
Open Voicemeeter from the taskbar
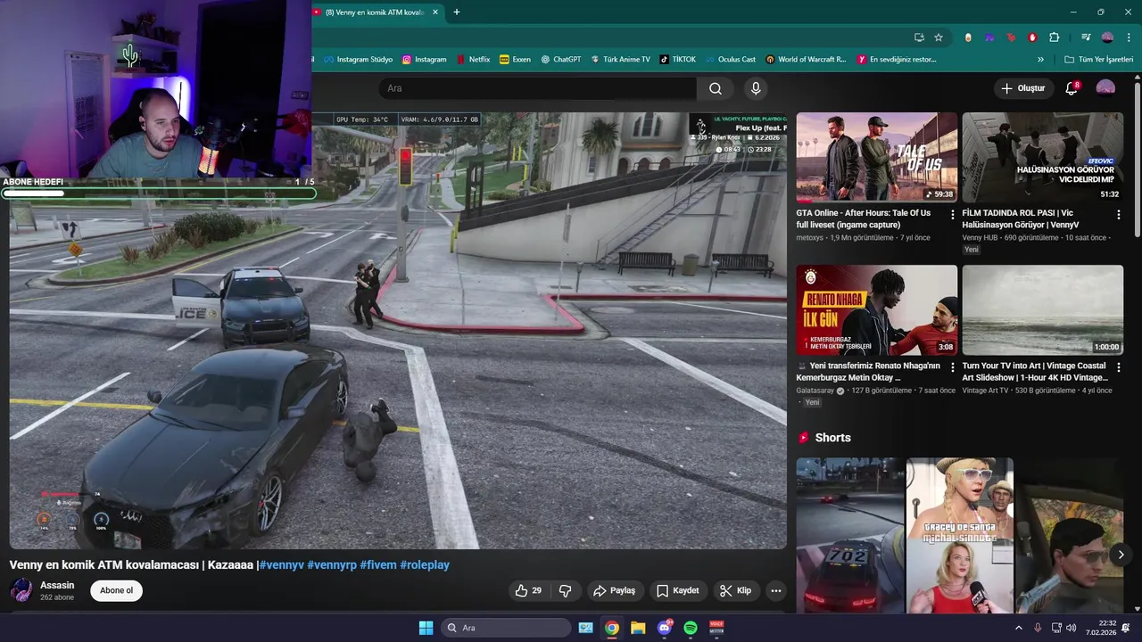click(x=716, y=628)
